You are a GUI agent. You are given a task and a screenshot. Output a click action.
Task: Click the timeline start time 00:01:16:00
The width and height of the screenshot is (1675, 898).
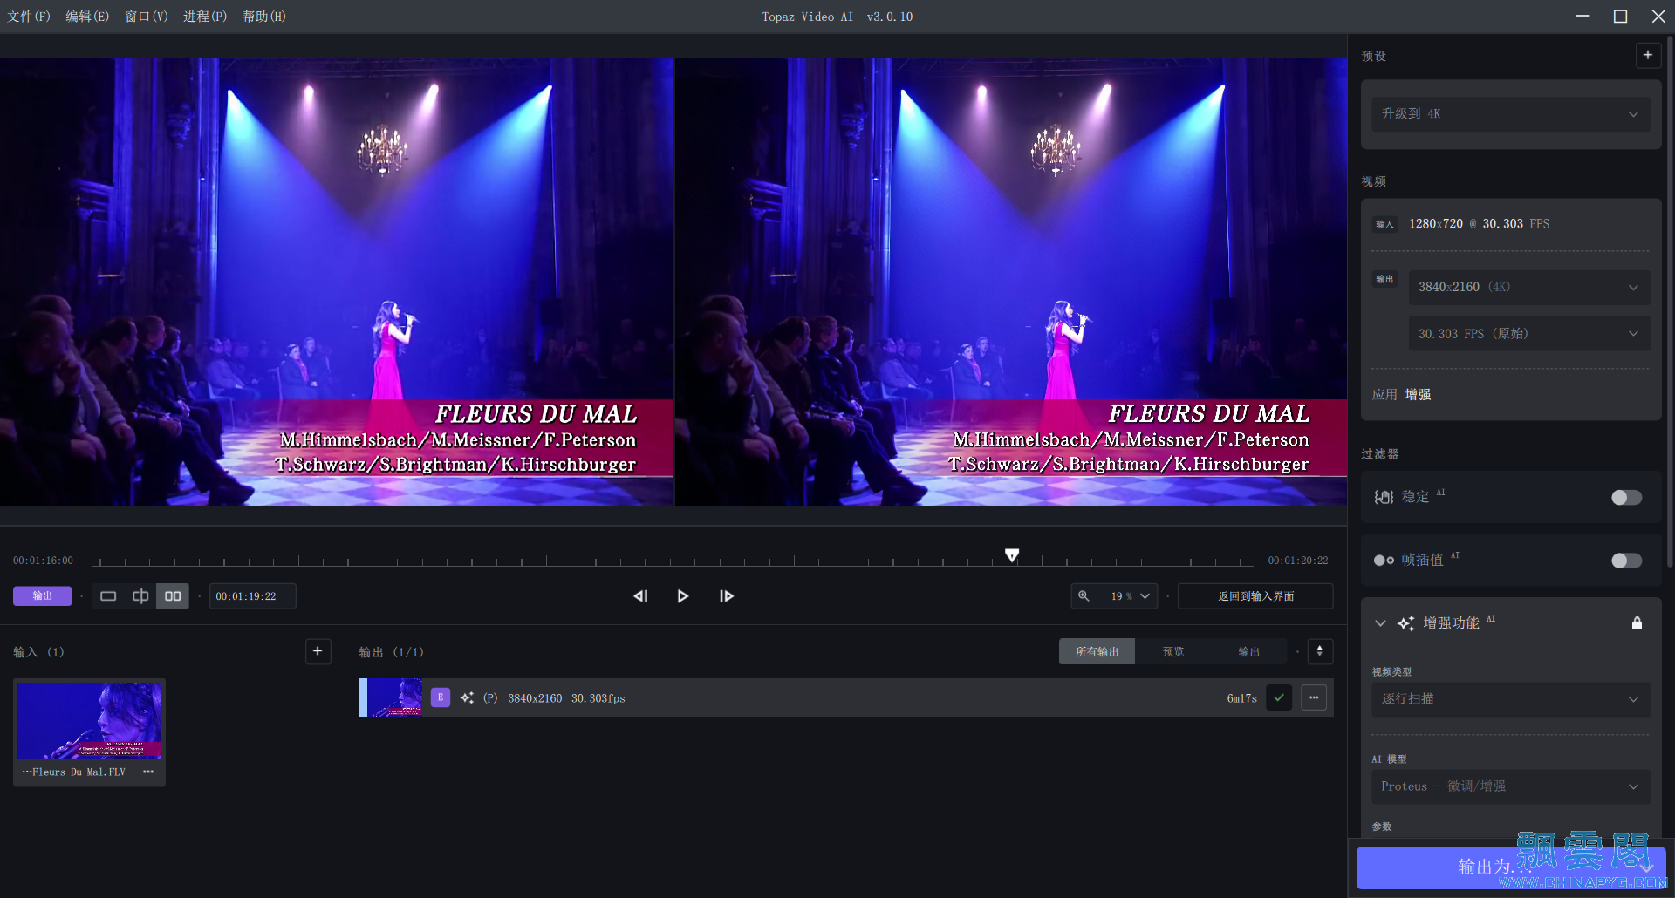click(43, 561)
